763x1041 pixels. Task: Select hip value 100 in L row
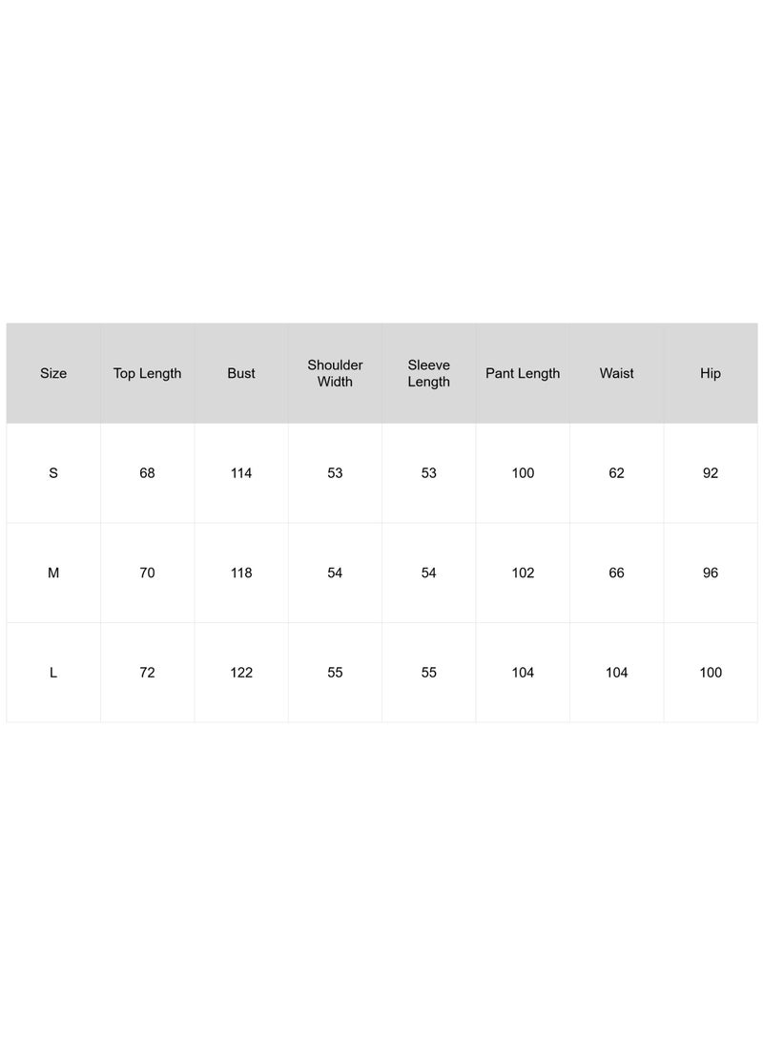pyautogui.click(x=711, y=672)
